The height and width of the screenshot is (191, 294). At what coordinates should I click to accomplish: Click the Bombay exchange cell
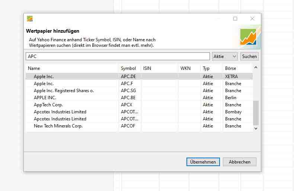click(x=233, y=112)
